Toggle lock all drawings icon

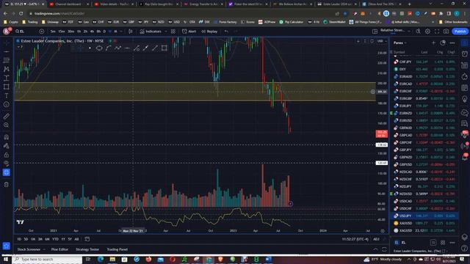tap(7, 155)
